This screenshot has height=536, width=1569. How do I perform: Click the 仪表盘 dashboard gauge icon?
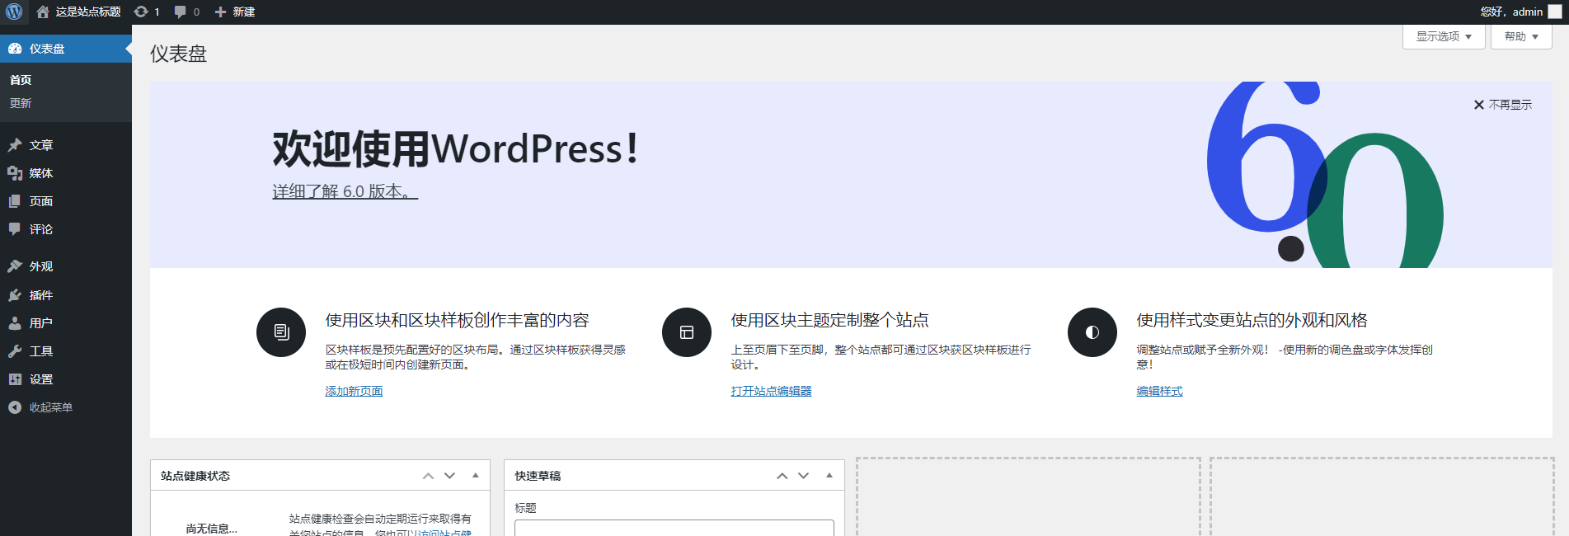tap(15, 49)
